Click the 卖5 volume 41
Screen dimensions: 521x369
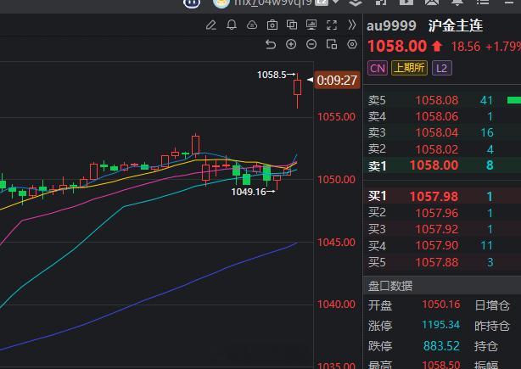coord(486,100)
